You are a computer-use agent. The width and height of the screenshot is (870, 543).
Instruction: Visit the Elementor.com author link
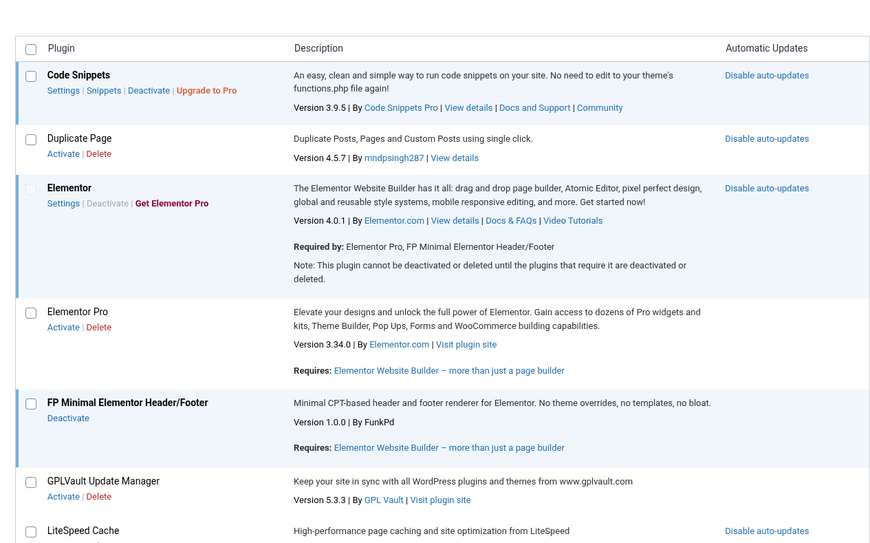click(394, 220)
